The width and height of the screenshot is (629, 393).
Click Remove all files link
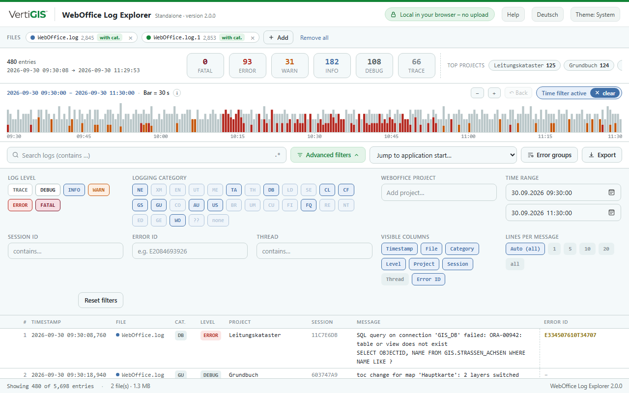[314, 38]
